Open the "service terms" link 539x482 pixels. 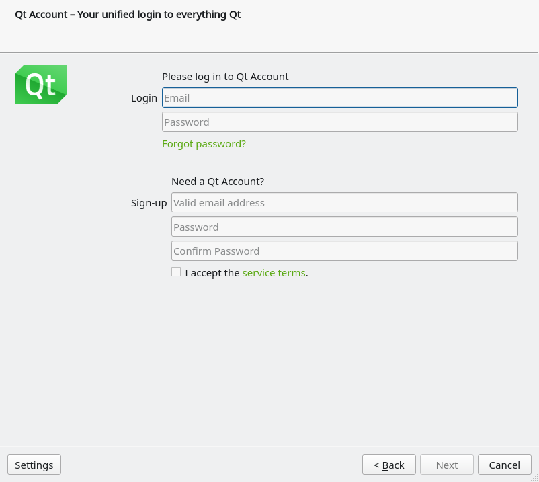[x=273, y=272]
